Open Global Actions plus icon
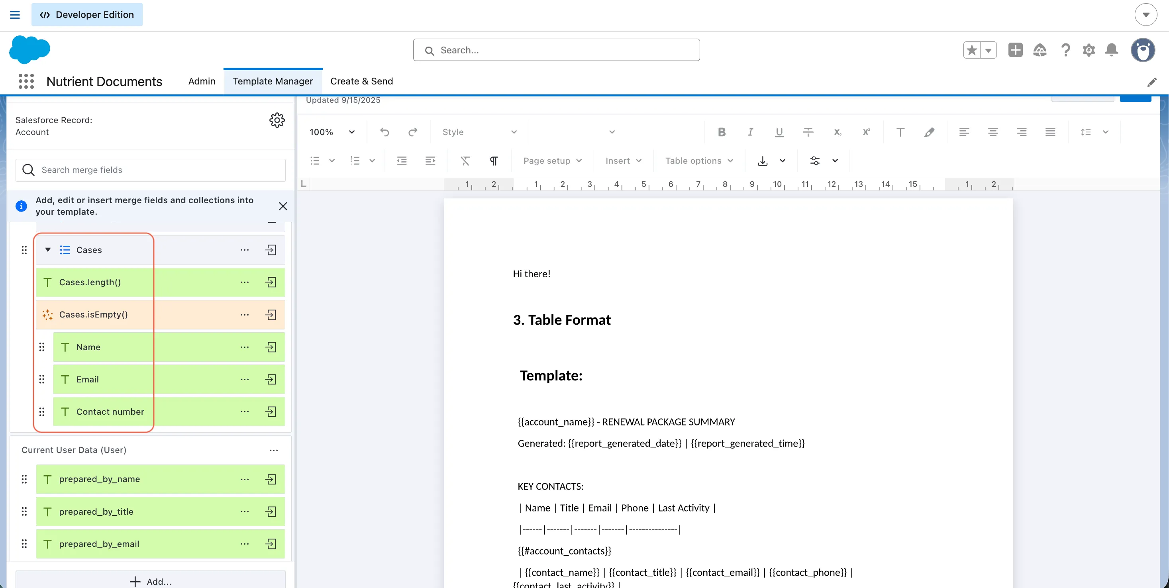Image resolution: width=1169 pixels, height=588 pixels. 1015,50
